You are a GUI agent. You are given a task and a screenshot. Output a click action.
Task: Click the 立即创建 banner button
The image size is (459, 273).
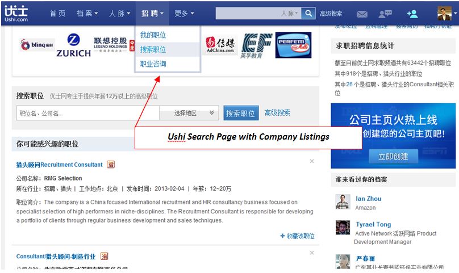393,156
